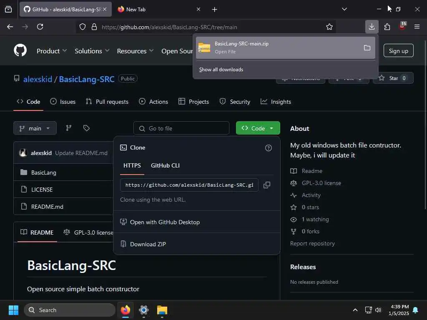The image size is (427, 320).
Task: Select the README tab in file viewer
Action: click(37, 232)
